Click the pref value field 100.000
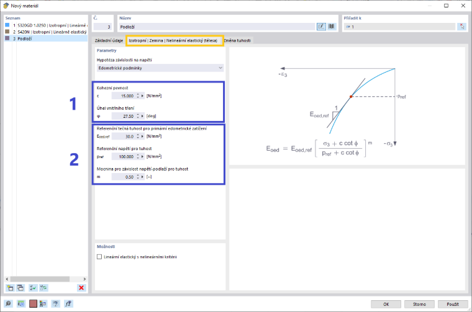The width and height of the screenshot is (472, 312). 123,156
